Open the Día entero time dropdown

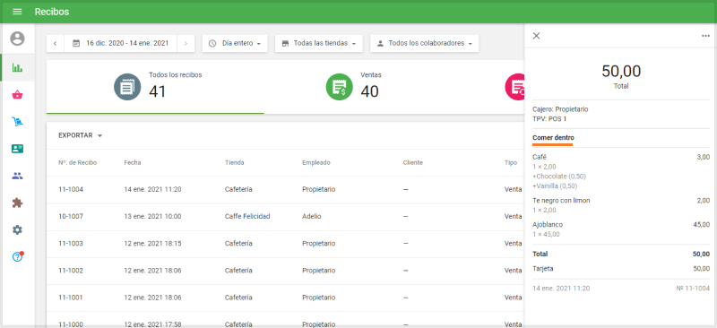[235, 43]
